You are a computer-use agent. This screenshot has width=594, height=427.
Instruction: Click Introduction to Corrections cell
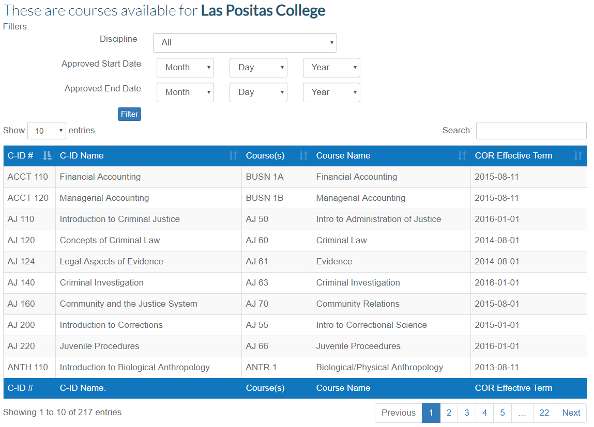coord(148,325)
